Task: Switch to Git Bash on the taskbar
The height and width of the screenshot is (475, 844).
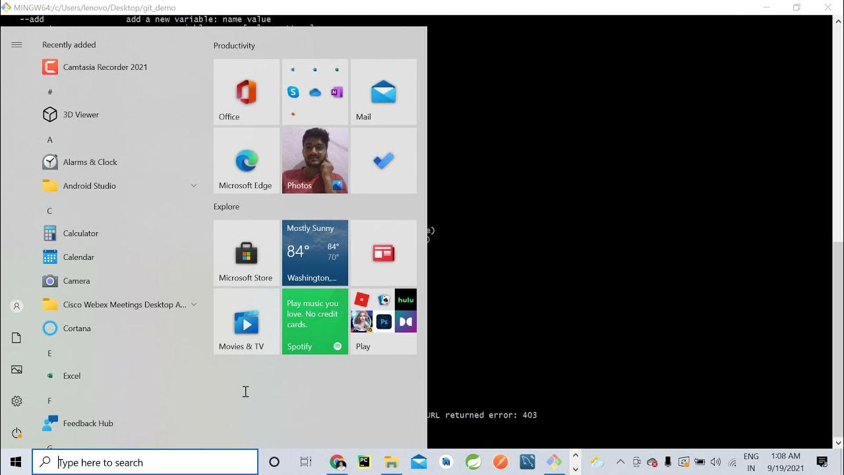Action: 555,462
